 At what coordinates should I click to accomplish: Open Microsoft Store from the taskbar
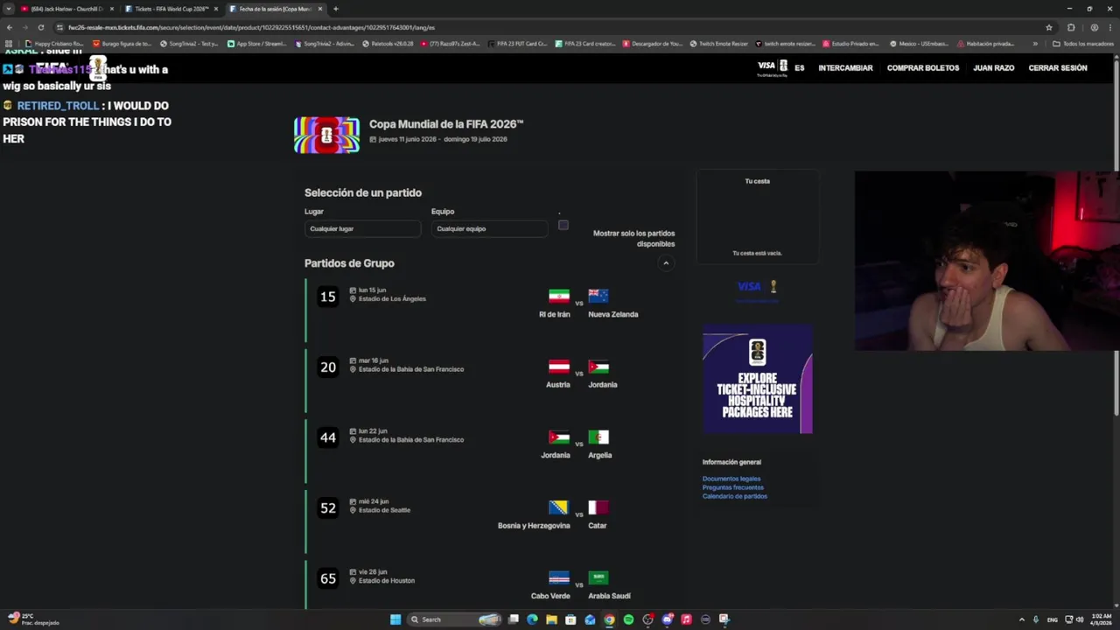coord(570,619)
